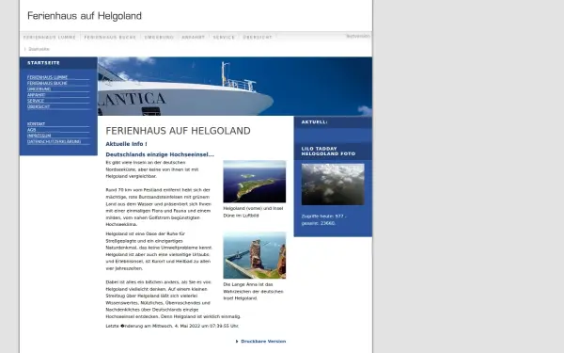Open Ferienhaus Buche in blue sidebar

point(47,83)
